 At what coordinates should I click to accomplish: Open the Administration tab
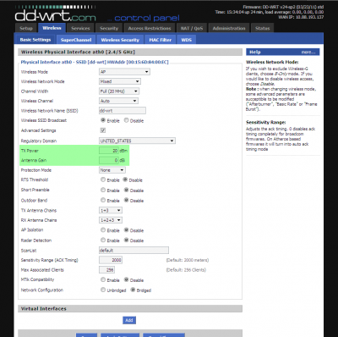[x=229, y=28]
